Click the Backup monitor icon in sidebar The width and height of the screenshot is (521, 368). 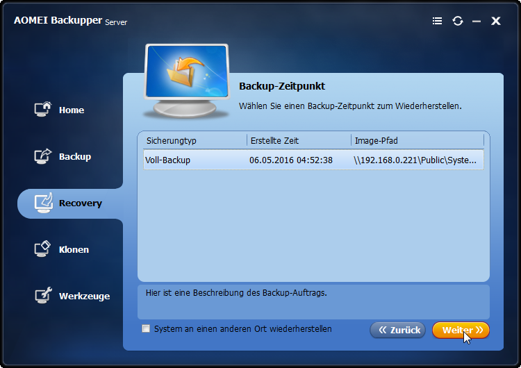click(x=43, y=156)
